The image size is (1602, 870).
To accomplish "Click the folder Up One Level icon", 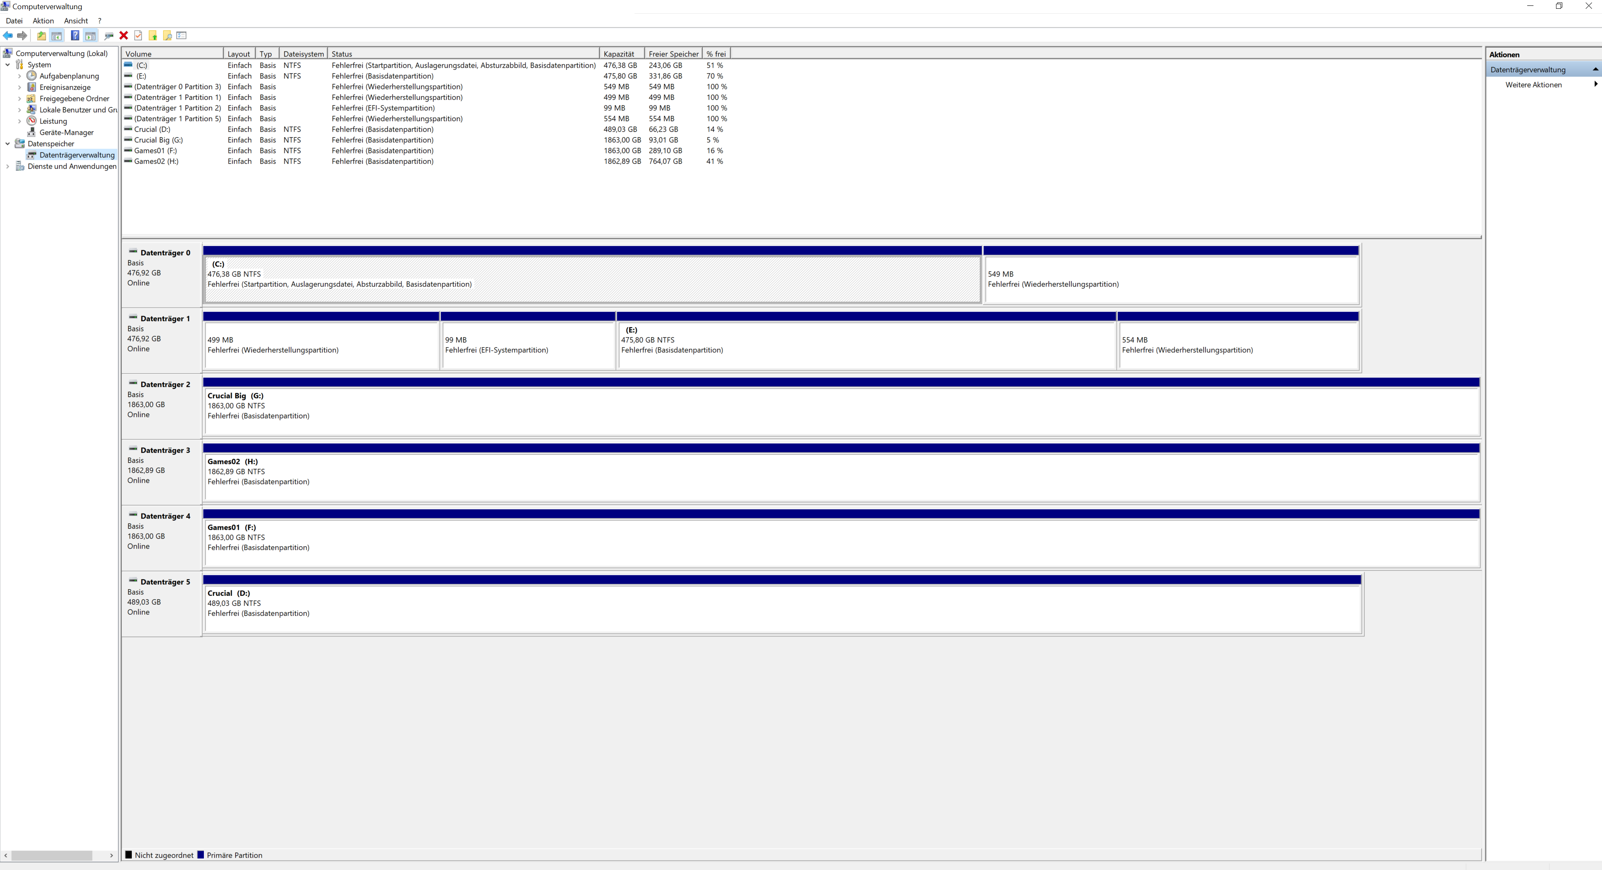I will tap(41, 36).
